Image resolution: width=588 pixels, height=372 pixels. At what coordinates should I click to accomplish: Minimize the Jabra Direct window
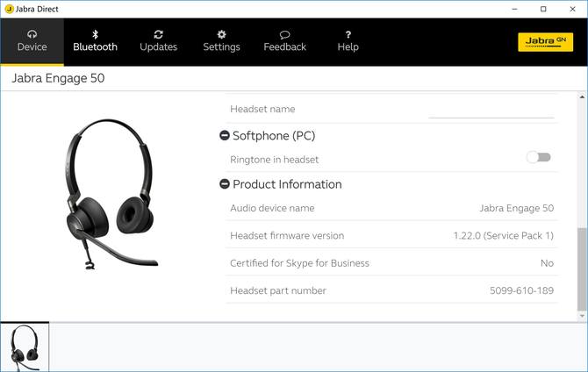tap(514, 9)
